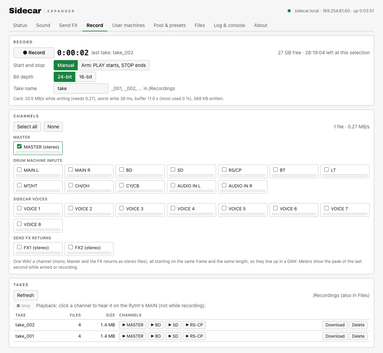Check the AUDIO IN R channel
The height and width of the screenshot is (353, 383).
coord(224,185)
